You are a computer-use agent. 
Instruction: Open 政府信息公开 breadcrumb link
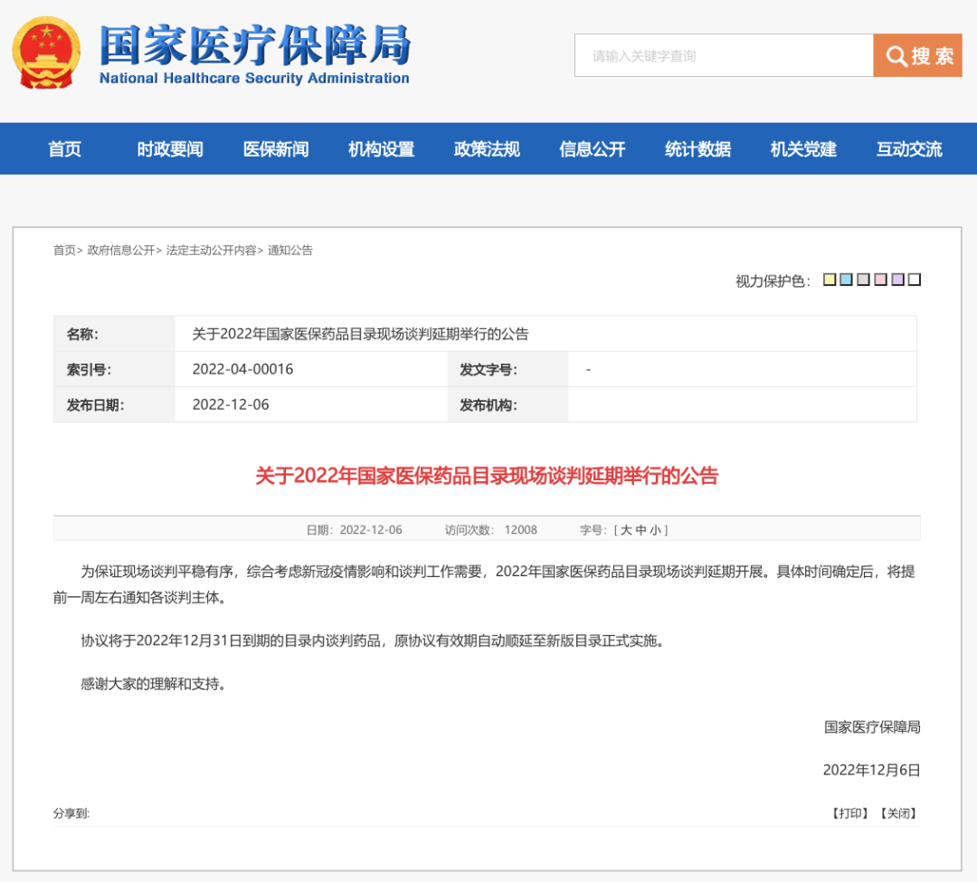121,251
